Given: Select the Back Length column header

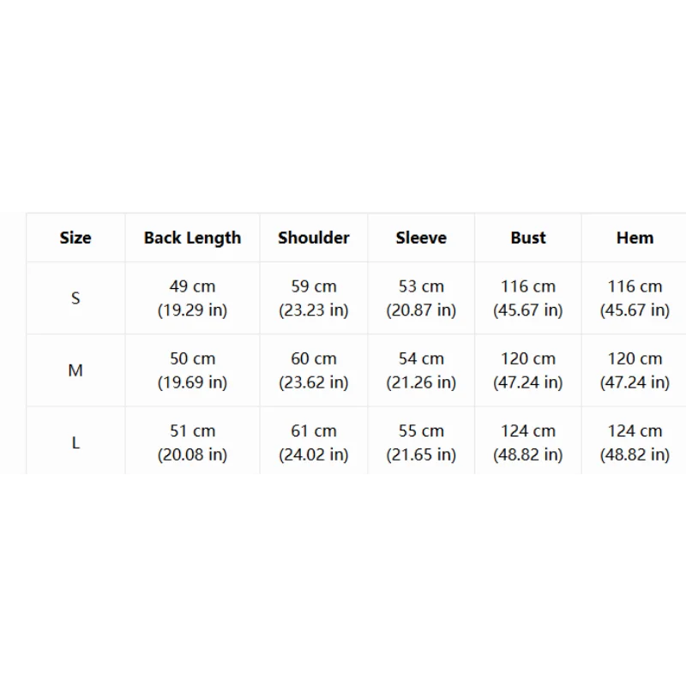Looking at the screenshot, I should pos(192,238).
